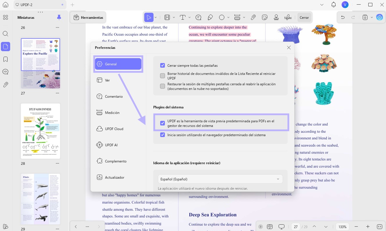This screenshot has height=231, width=386.
Task: Select the signature tool
Action: [288, 17]
